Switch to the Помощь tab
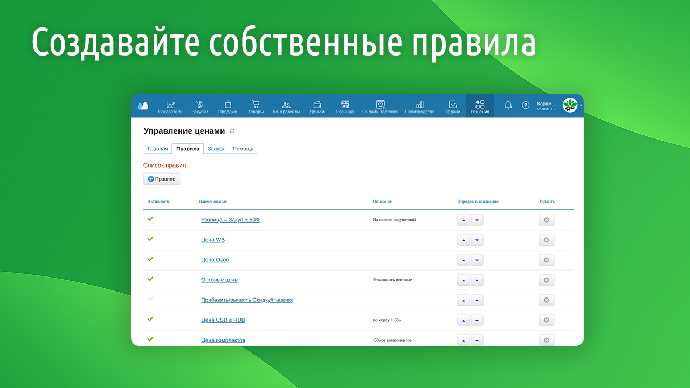The image size is (690, 388). coord(243,149)
